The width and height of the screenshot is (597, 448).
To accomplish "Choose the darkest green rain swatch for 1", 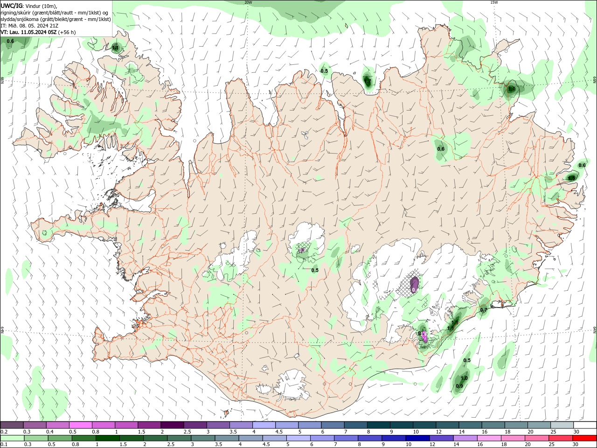I will point(107,438).
